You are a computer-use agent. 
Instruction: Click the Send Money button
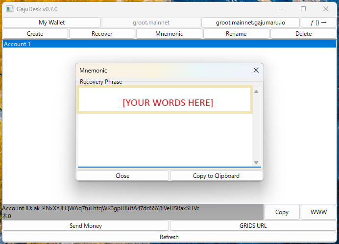point(86,226)
